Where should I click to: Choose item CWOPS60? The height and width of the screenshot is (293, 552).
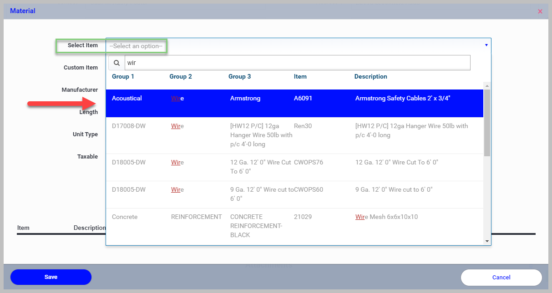coord(309,189)
